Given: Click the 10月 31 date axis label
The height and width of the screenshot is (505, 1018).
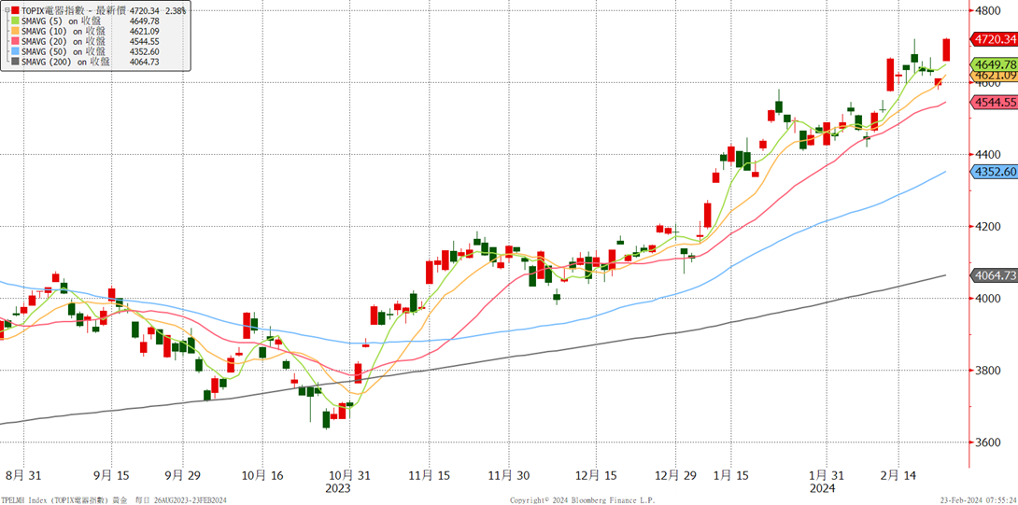Looking at the screenshot, I should tap(348, 476).
